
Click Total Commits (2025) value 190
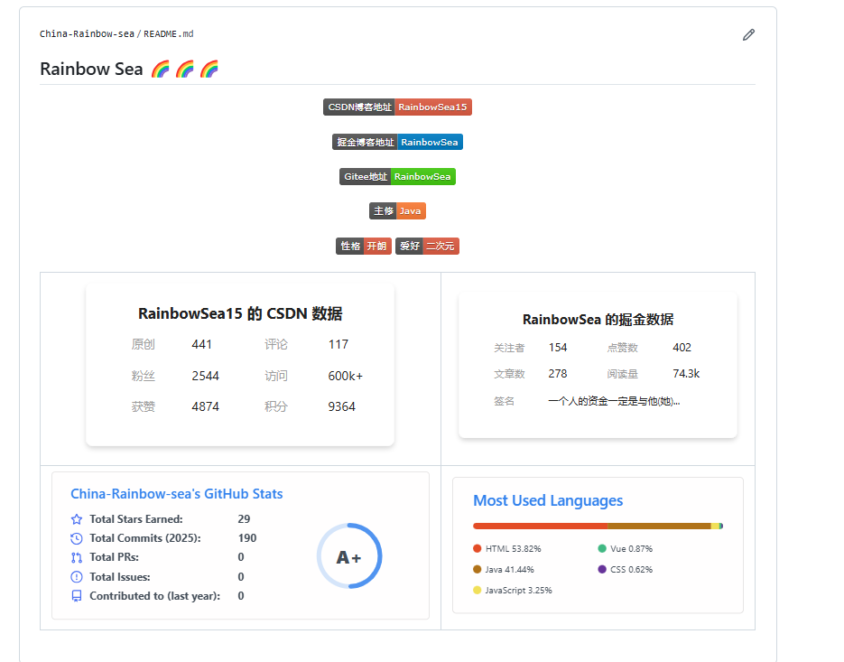[247, 538]
